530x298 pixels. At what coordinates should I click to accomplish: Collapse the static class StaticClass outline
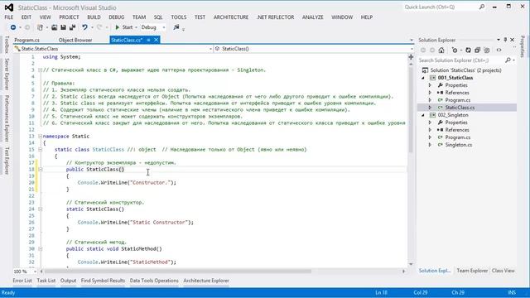pyautogui.click(x=40, y=149)
